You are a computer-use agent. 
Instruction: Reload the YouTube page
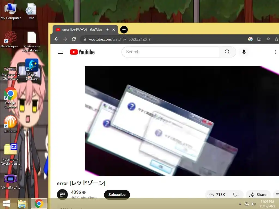click(74, 39)
